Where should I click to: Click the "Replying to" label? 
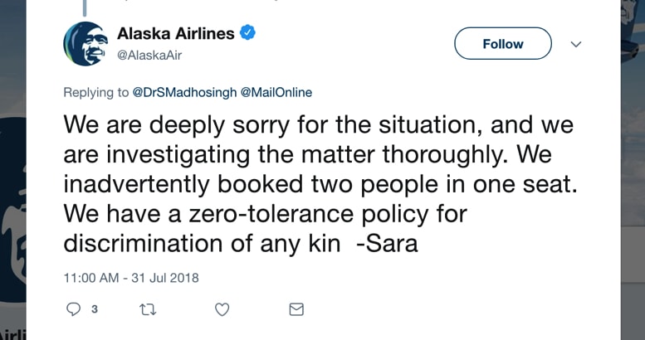click(x=95, y=93)
